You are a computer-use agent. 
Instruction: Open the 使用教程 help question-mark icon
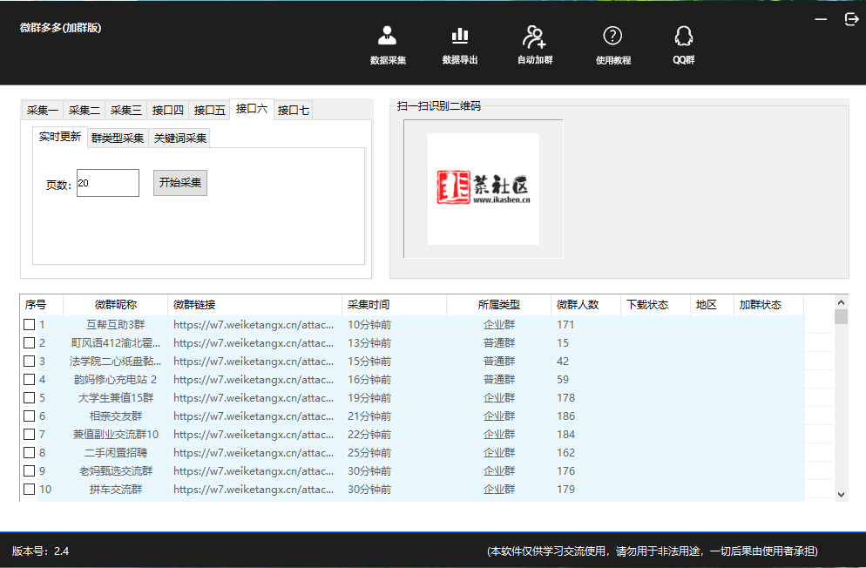(612, 37)
